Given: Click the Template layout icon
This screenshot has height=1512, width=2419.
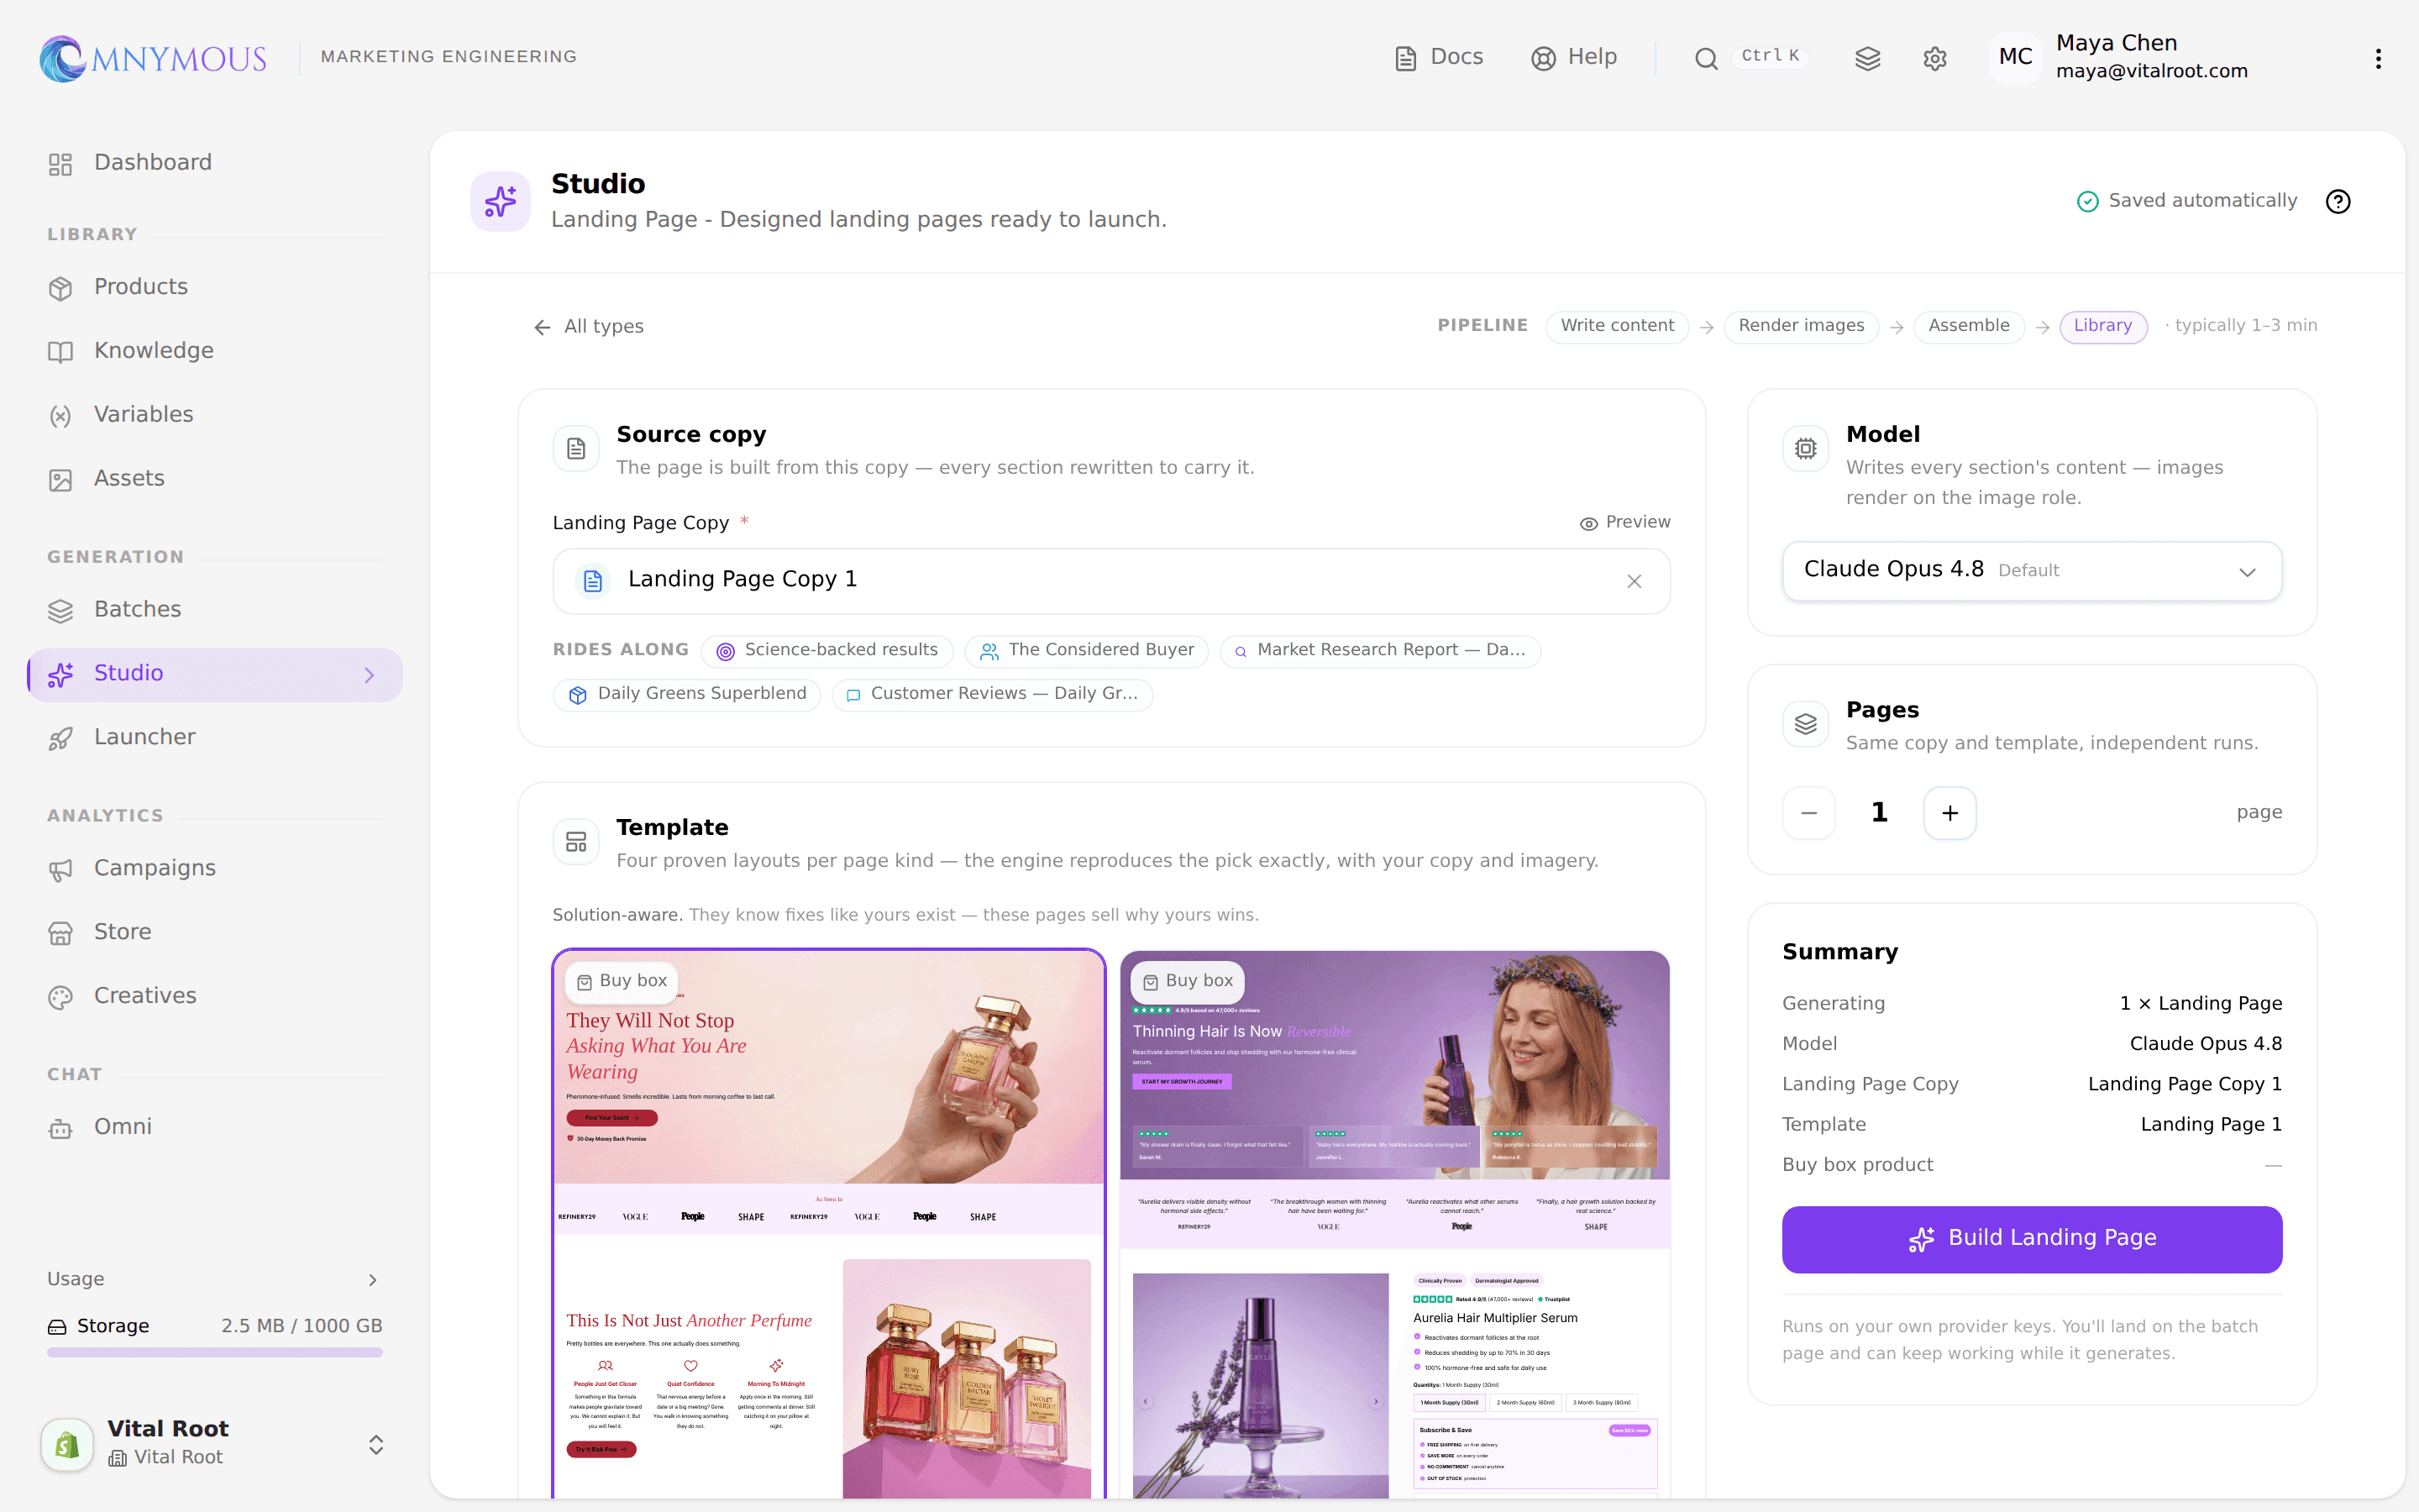Looking at the screenshot, I should pyautogui.click(x=575, y=842).
